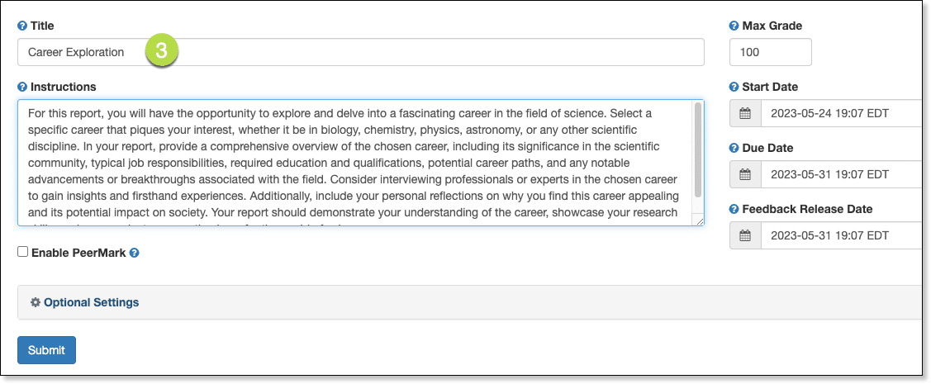This screenshot has height=384, width=931.
Task: Click the help icon beside Max Grade
Action: pos(734,26)
